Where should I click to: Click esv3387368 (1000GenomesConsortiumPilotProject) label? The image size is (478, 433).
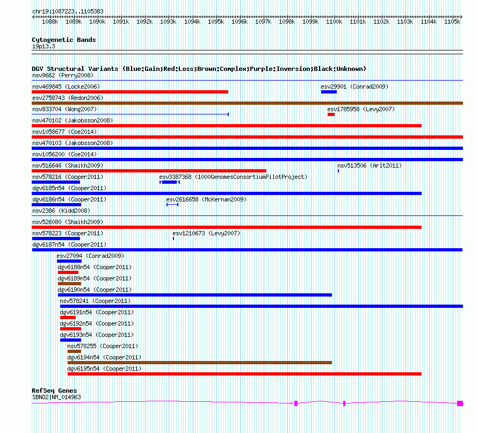point(233,177)
